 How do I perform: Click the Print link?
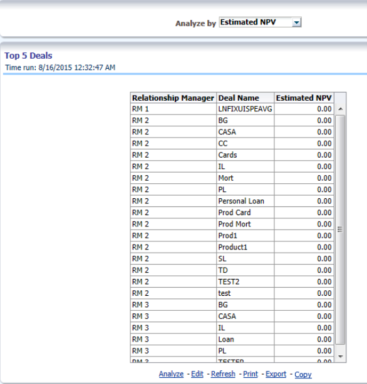tap(251, 374)
